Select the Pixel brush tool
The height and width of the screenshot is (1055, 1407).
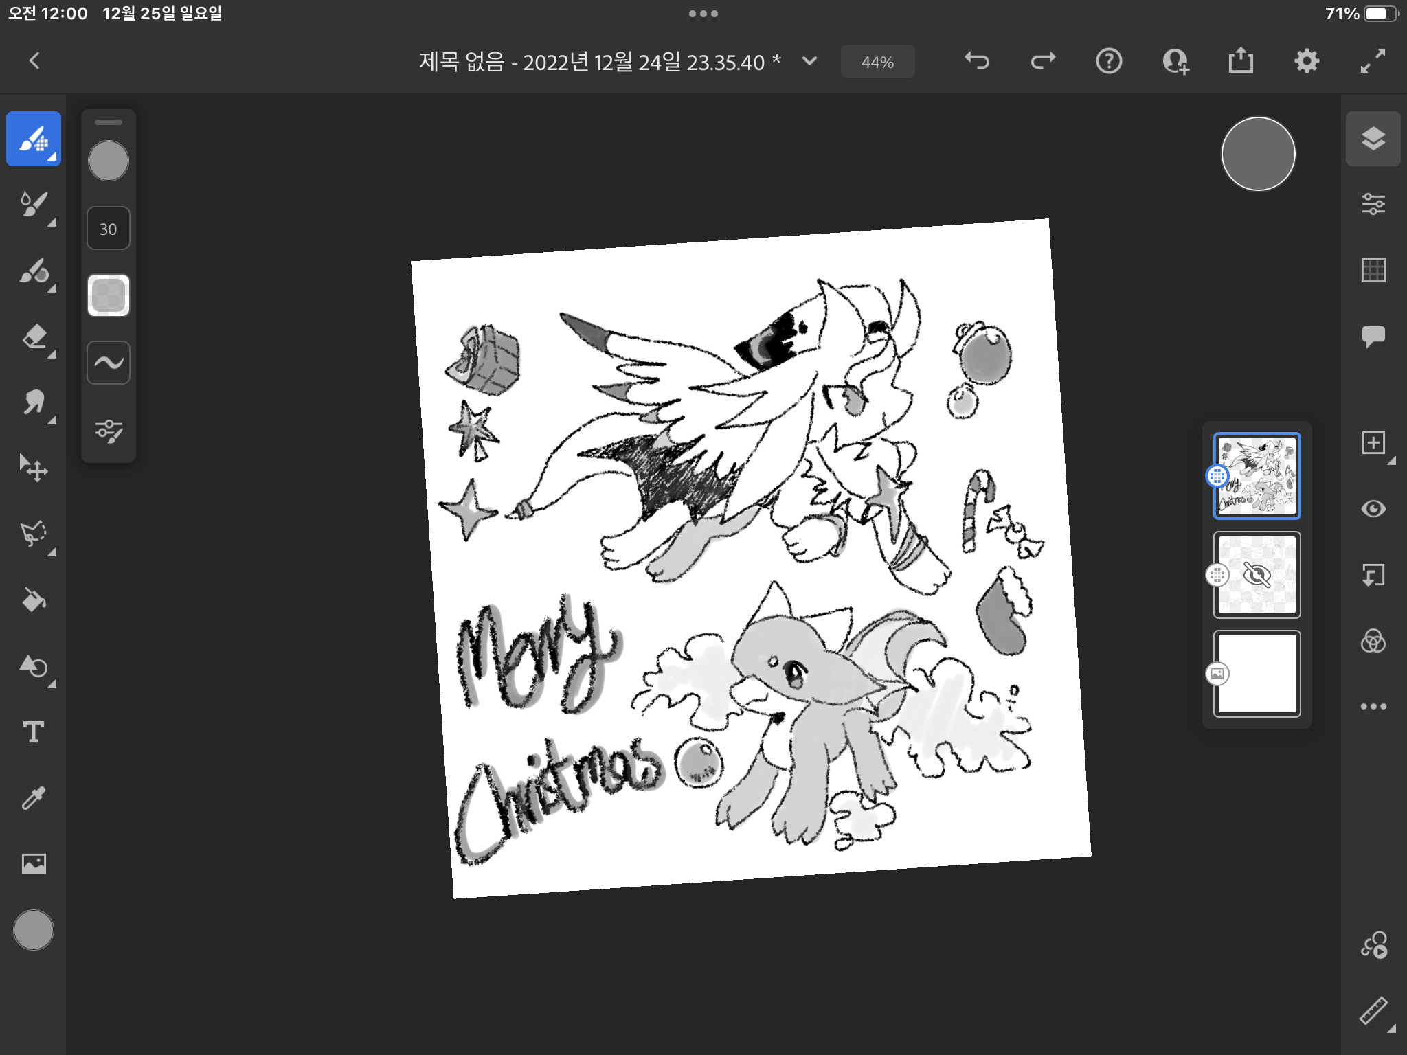coord(34,139)
